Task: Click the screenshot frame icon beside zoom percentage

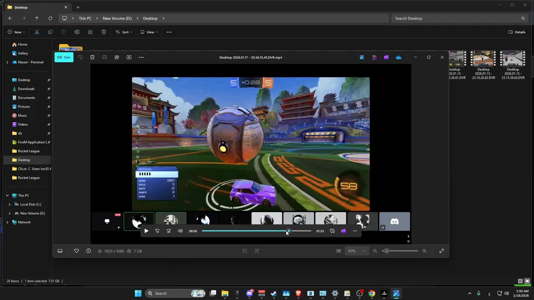Action: pos(339,251)
